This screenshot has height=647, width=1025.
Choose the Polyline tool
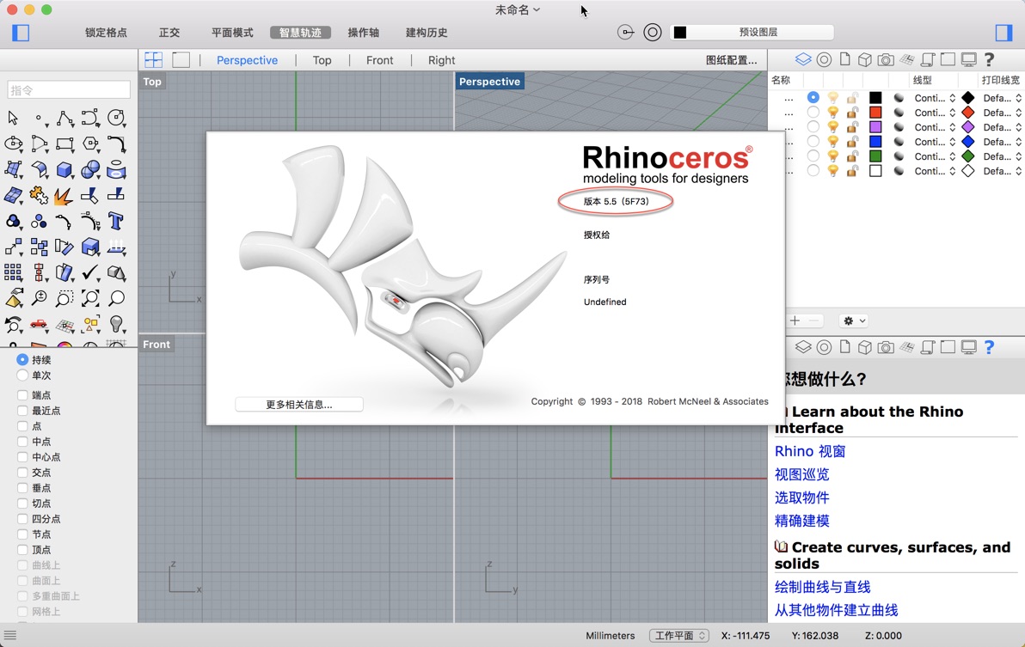click(64, 119)
